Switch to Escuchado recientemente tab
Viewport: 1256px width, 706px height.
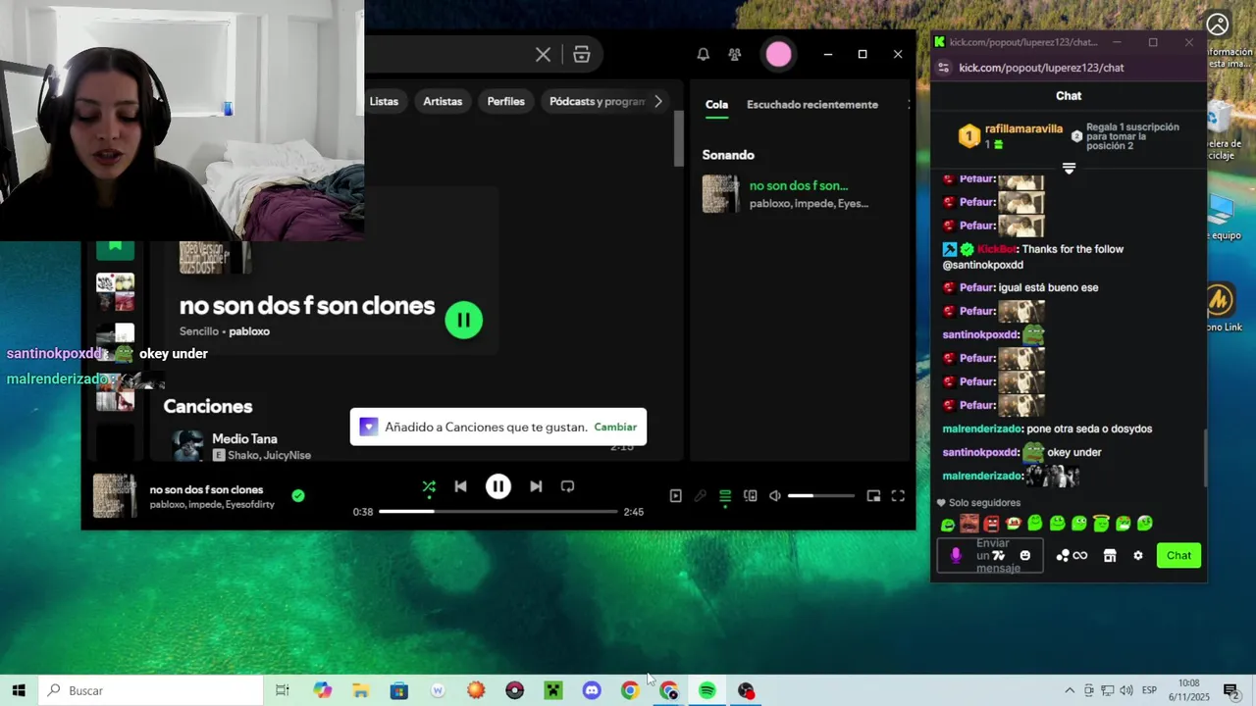point(812,104)
